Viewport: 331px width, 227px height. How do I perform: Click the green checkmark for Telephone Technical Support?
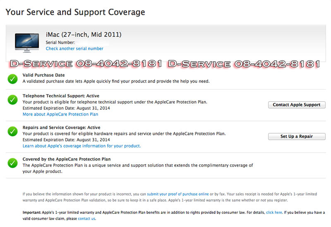[13, 100]
